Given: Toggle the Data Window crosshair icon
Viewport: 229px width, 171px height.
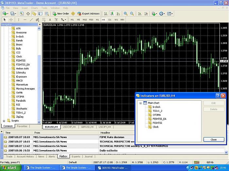Looking at the screenshot, I should click(28, 14).
